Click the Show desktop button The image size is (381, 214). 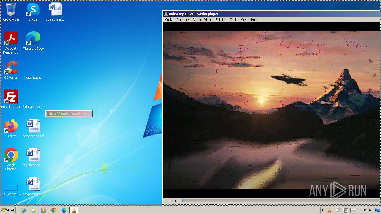click(378, 210)
